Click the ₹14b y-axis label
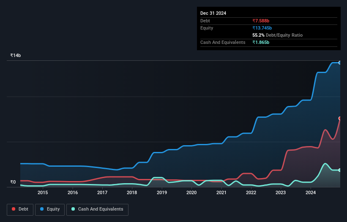Viewport: 347px width, 222px height. 16,55
